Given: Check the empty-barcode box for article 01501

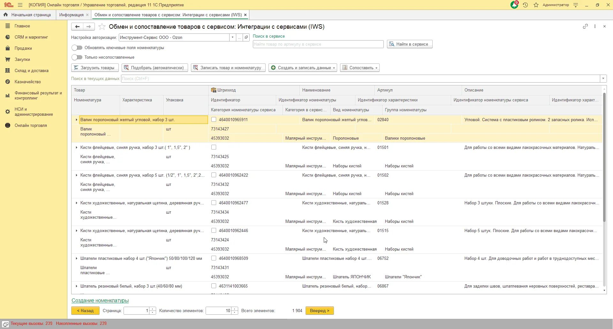Looking at the screenshot, I should point(214,147).
